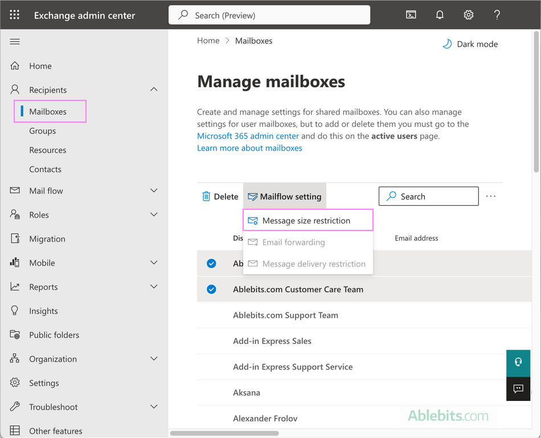Select Add-in Express Sales row
The height and width of the screenshot is (438, 541).
pos(364,341)
